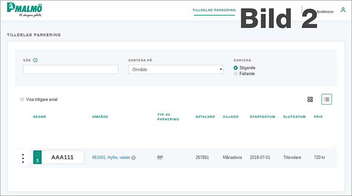
Task: Click the info icon next to Sök
Action: (x=35, y=60)
